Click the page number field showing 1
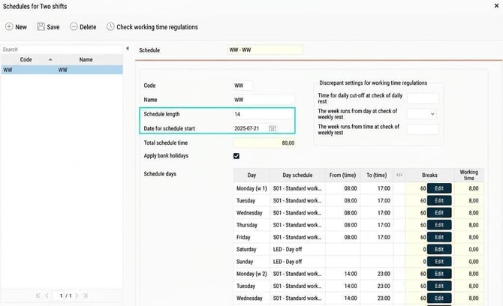 pyautogui.click(x=59, y=295)
